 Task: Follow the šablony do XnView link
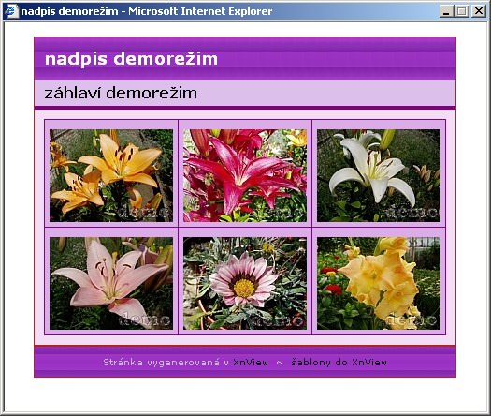(x=339, y=363)
